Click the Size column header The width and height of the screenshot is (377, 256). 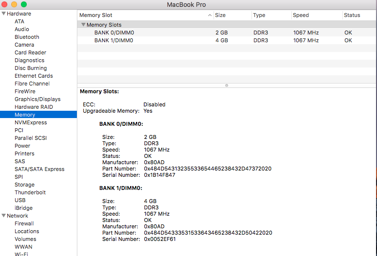pyautogui.click(x=232, y=15)
